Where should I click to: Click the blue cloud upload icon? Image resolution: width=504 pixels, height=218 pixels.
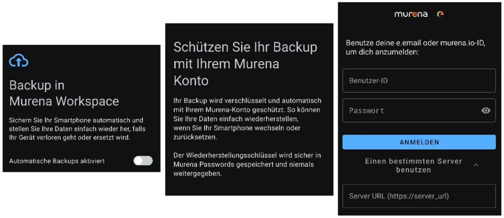tap(18, 61)
